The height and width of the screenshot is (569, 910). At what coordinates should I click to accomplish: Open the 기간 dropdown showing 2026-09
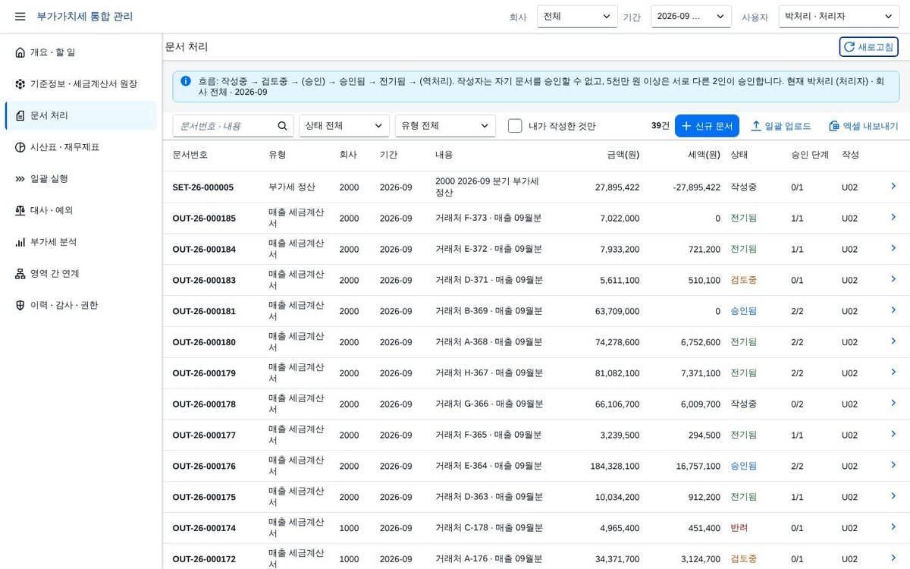[x=691, y=16]
